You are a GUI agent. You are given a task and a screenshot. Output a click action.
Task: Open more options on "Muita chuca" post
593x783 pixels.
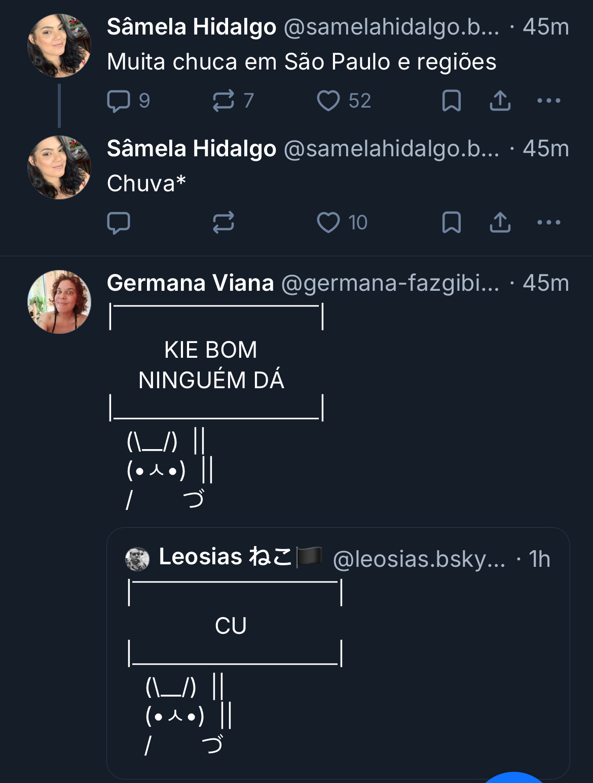[x=548, y=100]
